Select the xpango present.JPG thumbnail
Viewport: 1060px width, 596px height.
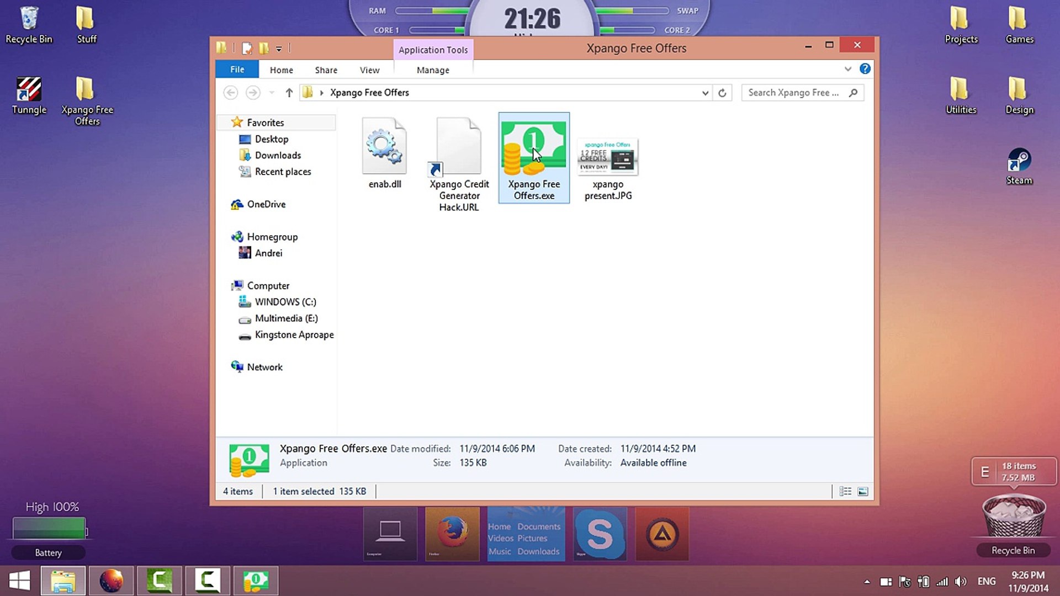point(607,157)
